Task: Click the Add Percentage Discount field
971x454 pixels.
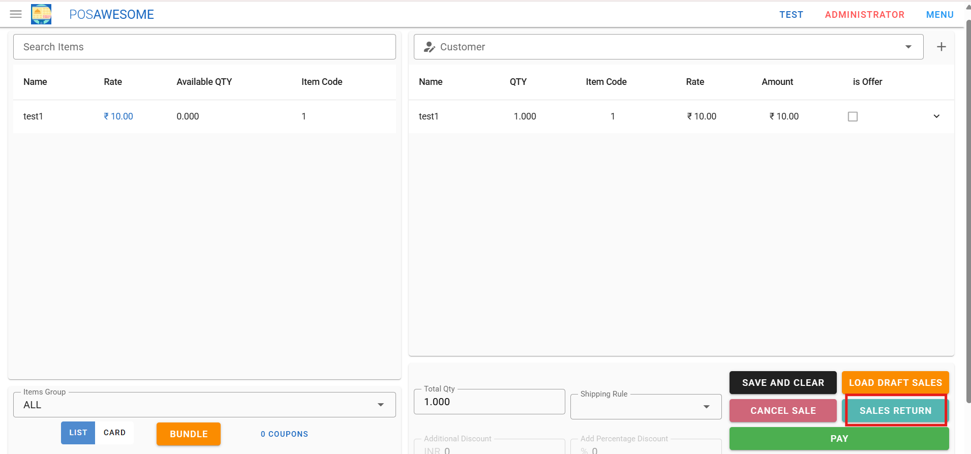Action: click(646, 446)
